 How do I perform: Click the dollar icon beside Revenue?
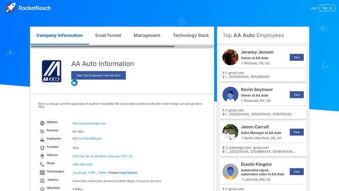click(x=42, y=132)
